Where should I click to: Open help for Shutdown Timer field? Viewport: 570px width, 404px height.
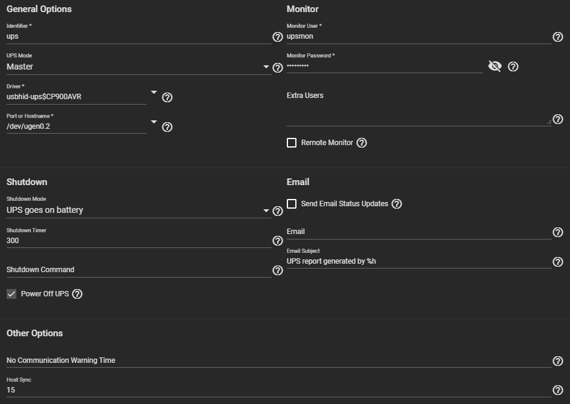click(278, 241)
